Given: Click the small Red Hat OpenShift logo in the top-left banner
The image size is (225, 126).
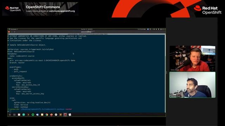Looking at the screenshot, I should (13, 9).
